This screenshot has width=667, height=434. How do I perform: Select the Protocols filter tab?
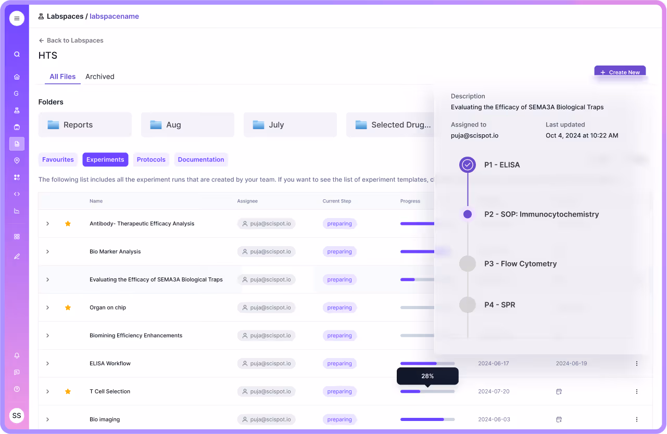pos(151,159)
